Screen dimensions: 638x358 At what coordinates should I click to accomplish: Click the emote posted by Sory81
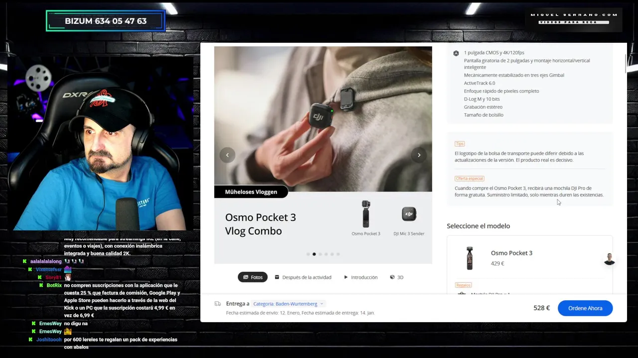[x=68, y=277]
